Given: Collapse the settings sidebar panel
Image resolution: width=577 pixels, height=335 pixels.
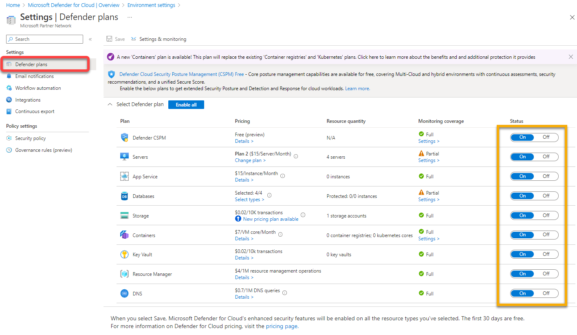Looking at the screenshot, I should coord(90,39).
